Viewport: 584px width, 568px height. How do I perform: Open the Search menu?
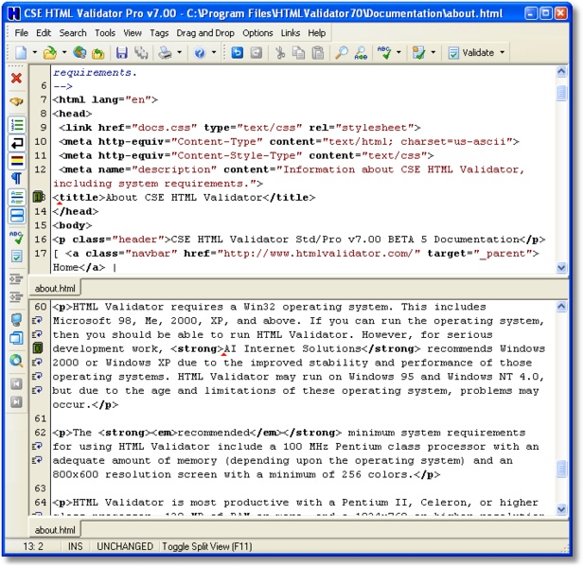tap(73, 33)
